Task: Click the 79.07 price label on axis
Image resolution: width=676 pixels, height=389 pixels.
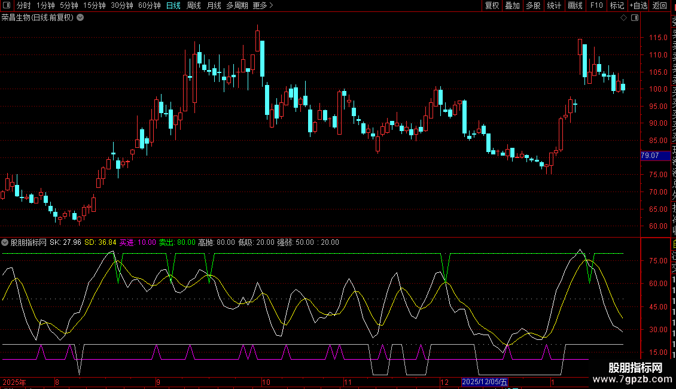Action: [x=650, y=156]
